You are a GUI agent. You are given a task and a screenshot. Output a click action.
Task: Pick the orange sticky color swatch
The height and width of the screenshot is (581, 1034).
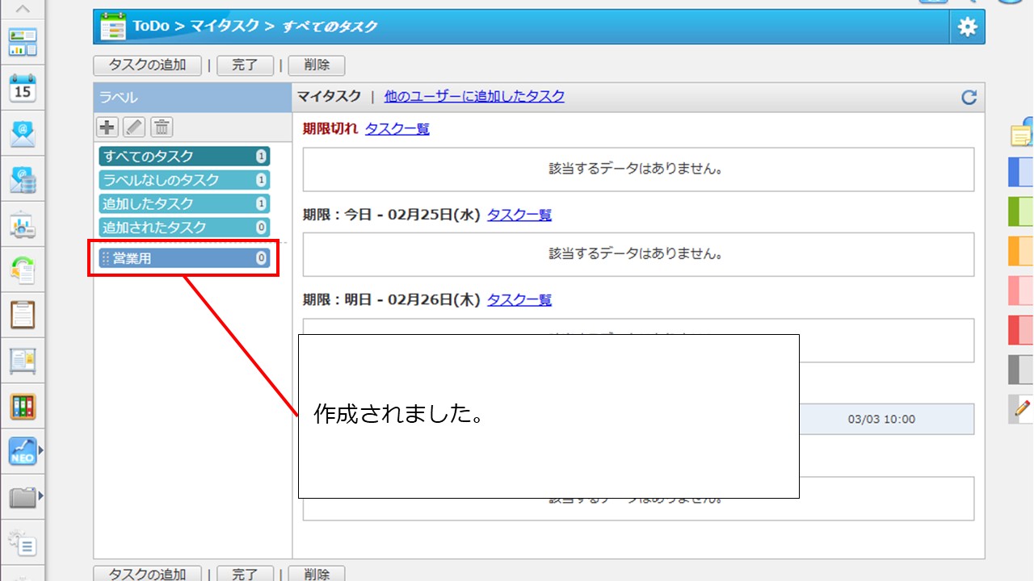point(1021,251)
